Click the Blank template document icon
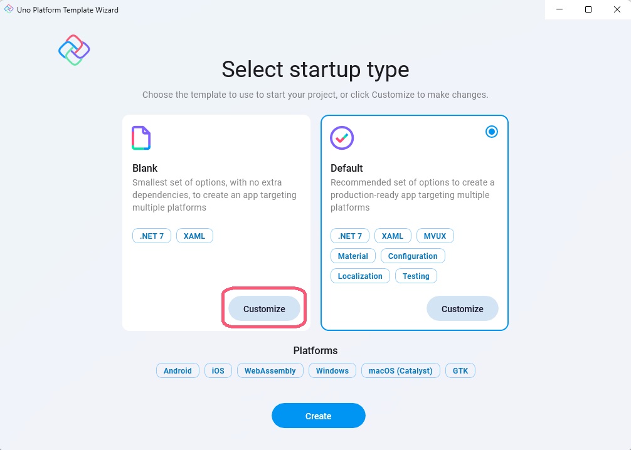The width and height of the screenshot is (631, 450). coord(141,137)
